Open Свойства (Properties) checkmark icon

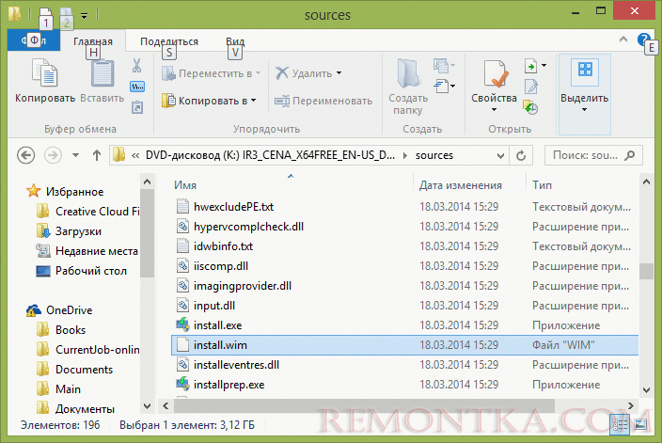495,73
